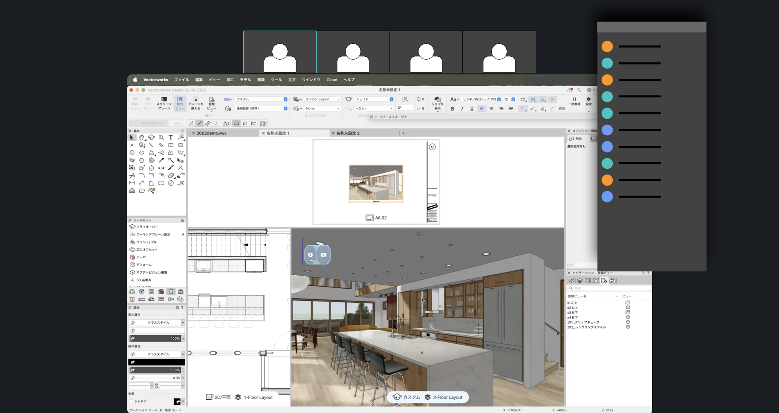Choose the Eyedropper tool
This screenshot has width=779, height=413.
[x=161, y=160]
